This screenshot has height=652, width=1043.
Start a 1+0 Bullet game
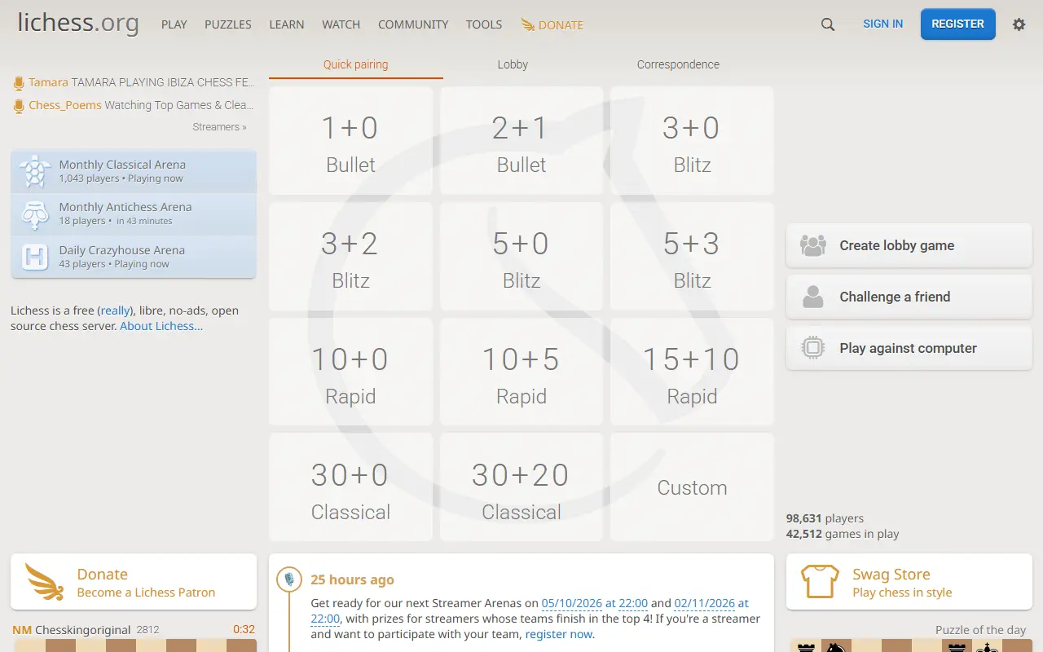click(x=350, y=141)
